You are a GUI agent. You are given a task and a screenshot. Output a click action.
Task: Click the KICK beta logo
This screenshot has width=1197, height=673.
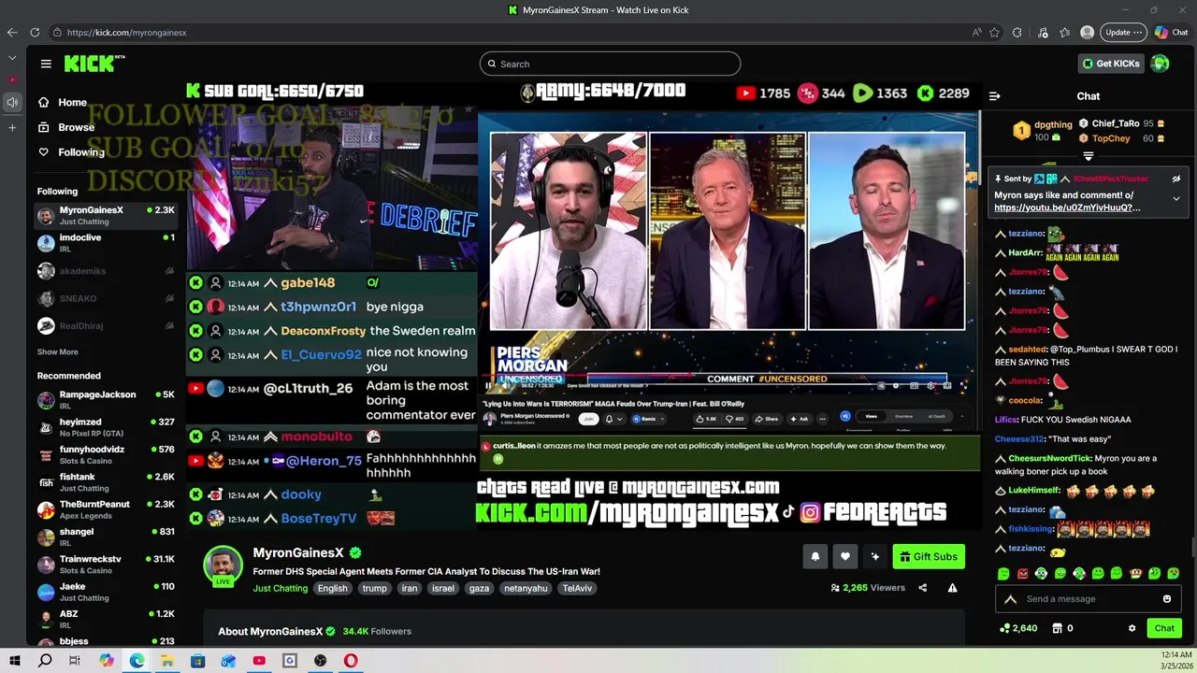tap(94, 64)
